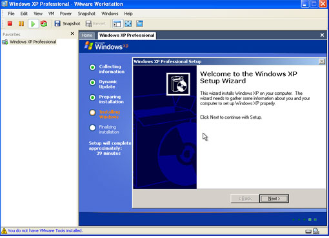Close the Windows XP Professional Setup dialog
The height and width of the screenshot is (238, 329).
(x=322, y=61)
